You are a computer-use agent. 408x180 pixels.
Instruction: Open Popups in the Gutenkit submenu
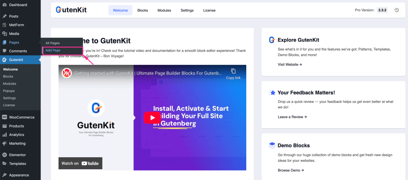click(9, 91)
